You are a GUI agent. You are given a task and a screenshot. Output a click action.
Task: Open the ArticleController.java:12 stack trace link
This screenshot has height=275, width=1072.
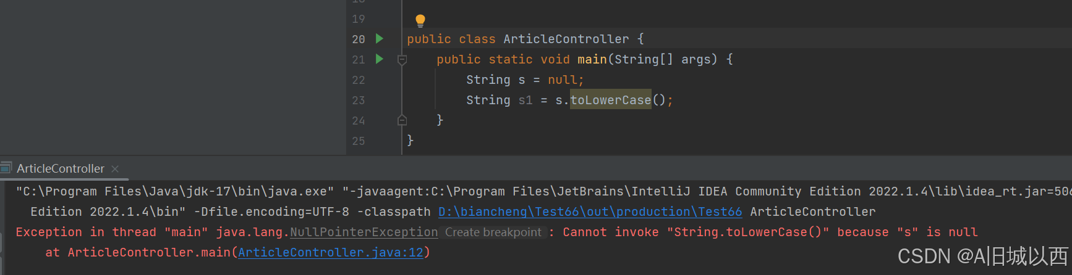pyautogui.click(x=331, y=252)
